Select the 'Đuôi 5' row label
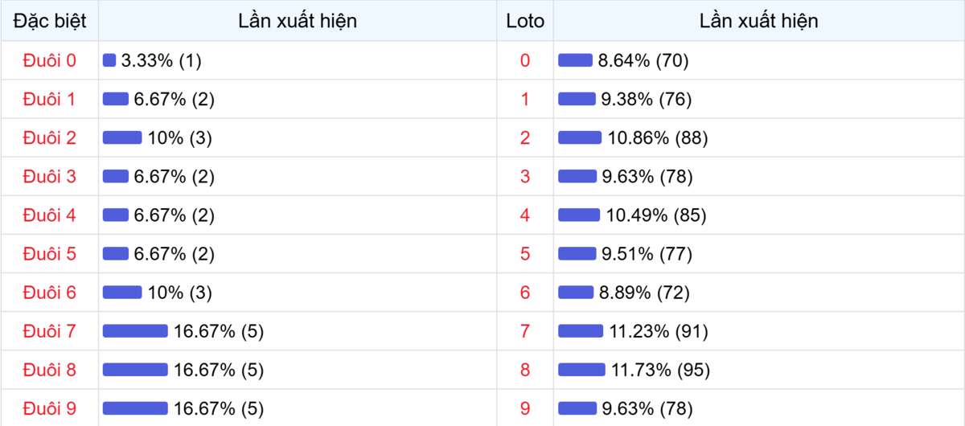965x426 pixels. point(50,254)
